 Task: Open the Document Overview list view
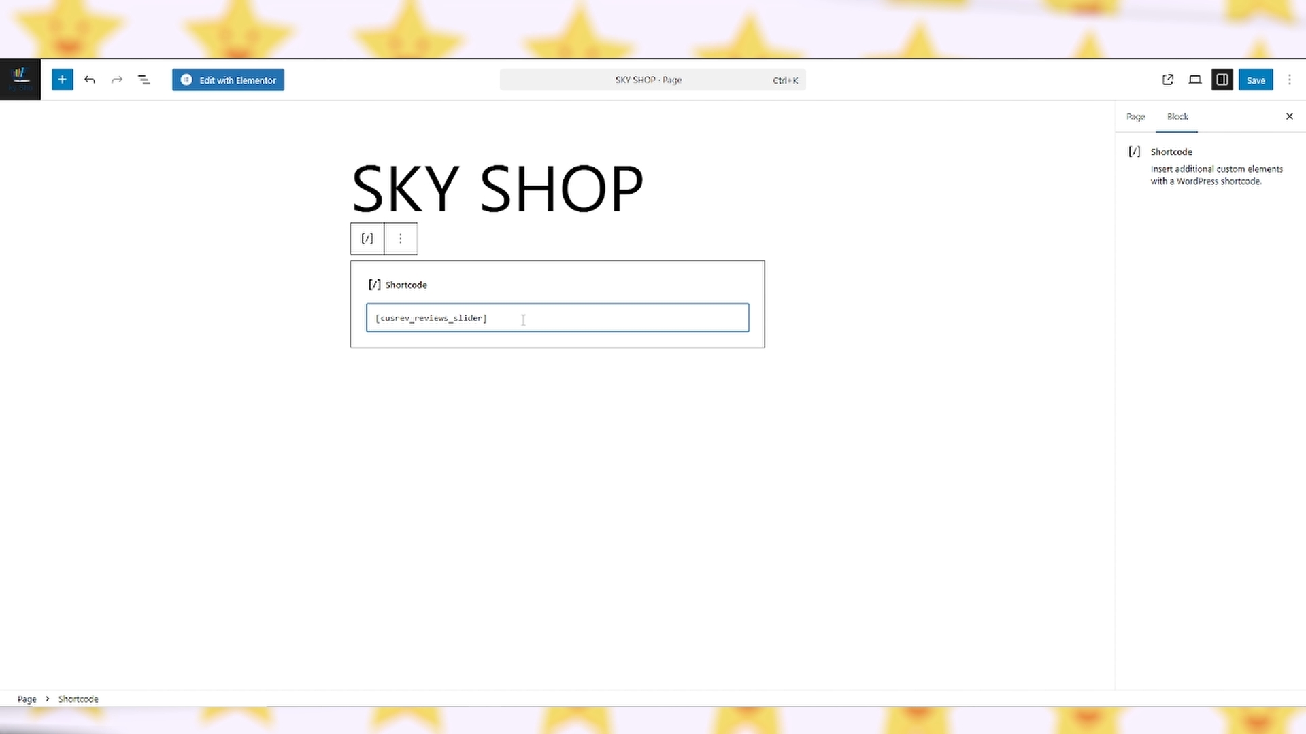pyautogui.click(x=144, y=80)
